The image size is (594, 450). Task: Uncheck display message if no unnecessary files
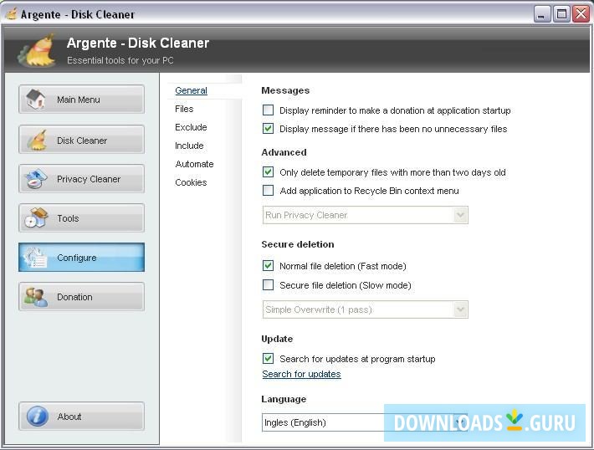268,129
